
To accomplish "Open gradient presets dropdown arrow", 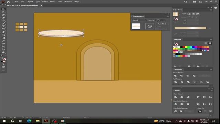I will click(x=179, y=14).
